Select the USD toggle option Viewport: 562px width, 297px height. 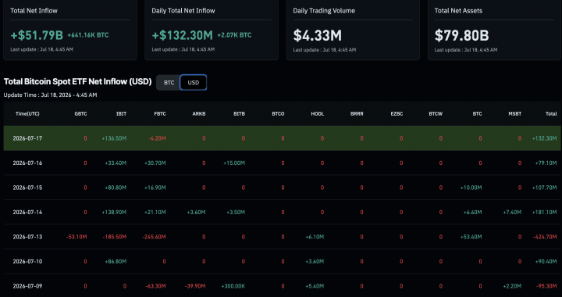coord(194,83)
